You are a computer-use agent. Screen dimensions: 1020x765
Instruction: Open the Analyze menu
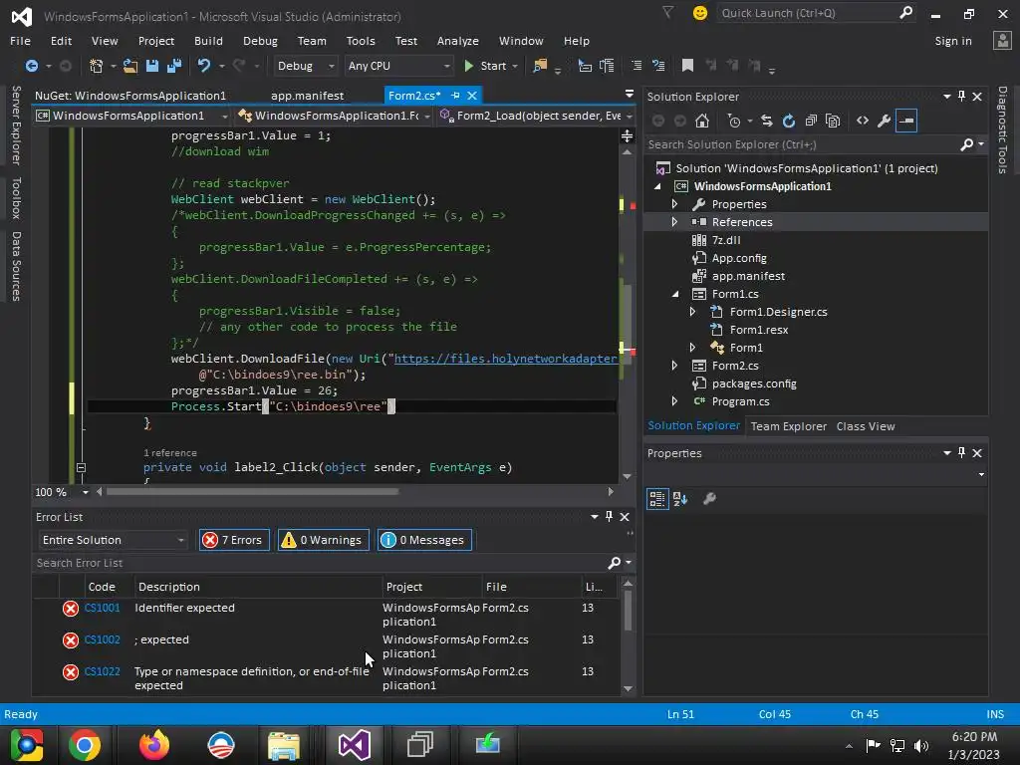tap(458, 40)
